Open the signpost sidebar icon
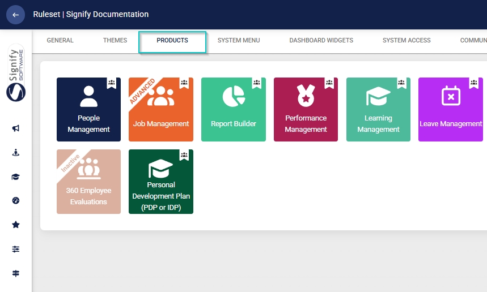This screenshot has height=292, width=487. coord(16,273)
